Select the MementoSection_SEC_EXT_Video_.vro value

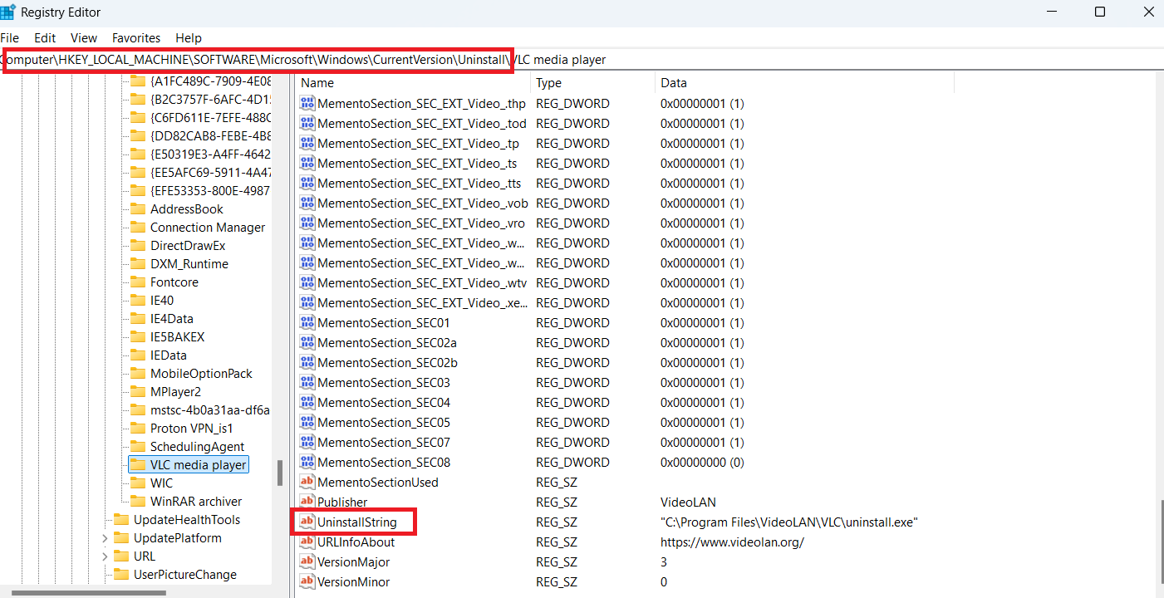tap(421, 223)
